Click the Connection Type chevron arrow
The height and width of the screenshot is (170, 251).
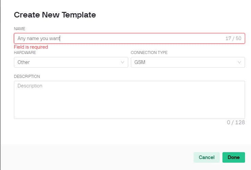239,62
